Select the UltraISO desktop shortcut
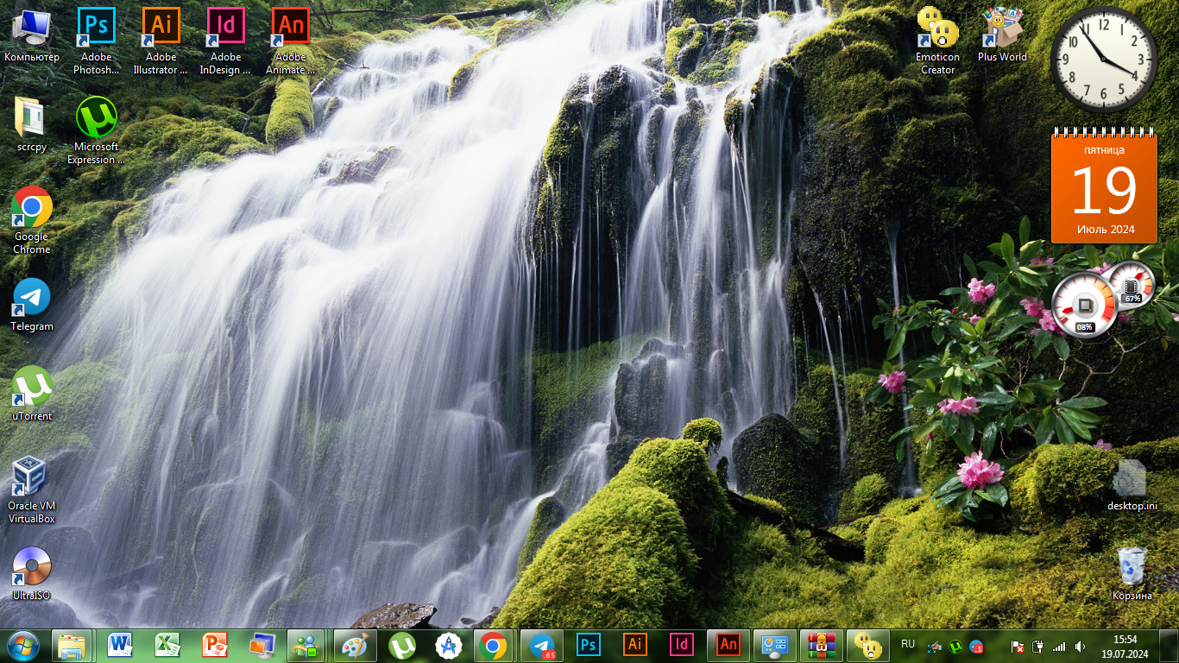Viewport: 1179px width, 663px height. pos(31,567)
